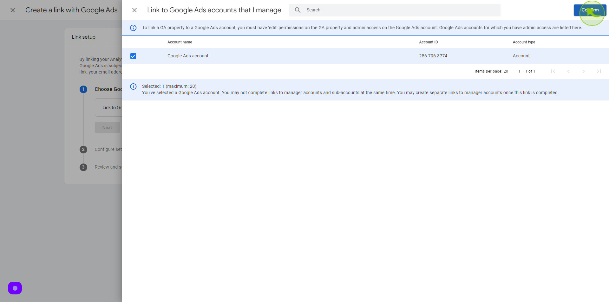Image resolution: width=609 pixels, height=302 pixels.
Task: Click the Account type column header
Action: point(524,42)
